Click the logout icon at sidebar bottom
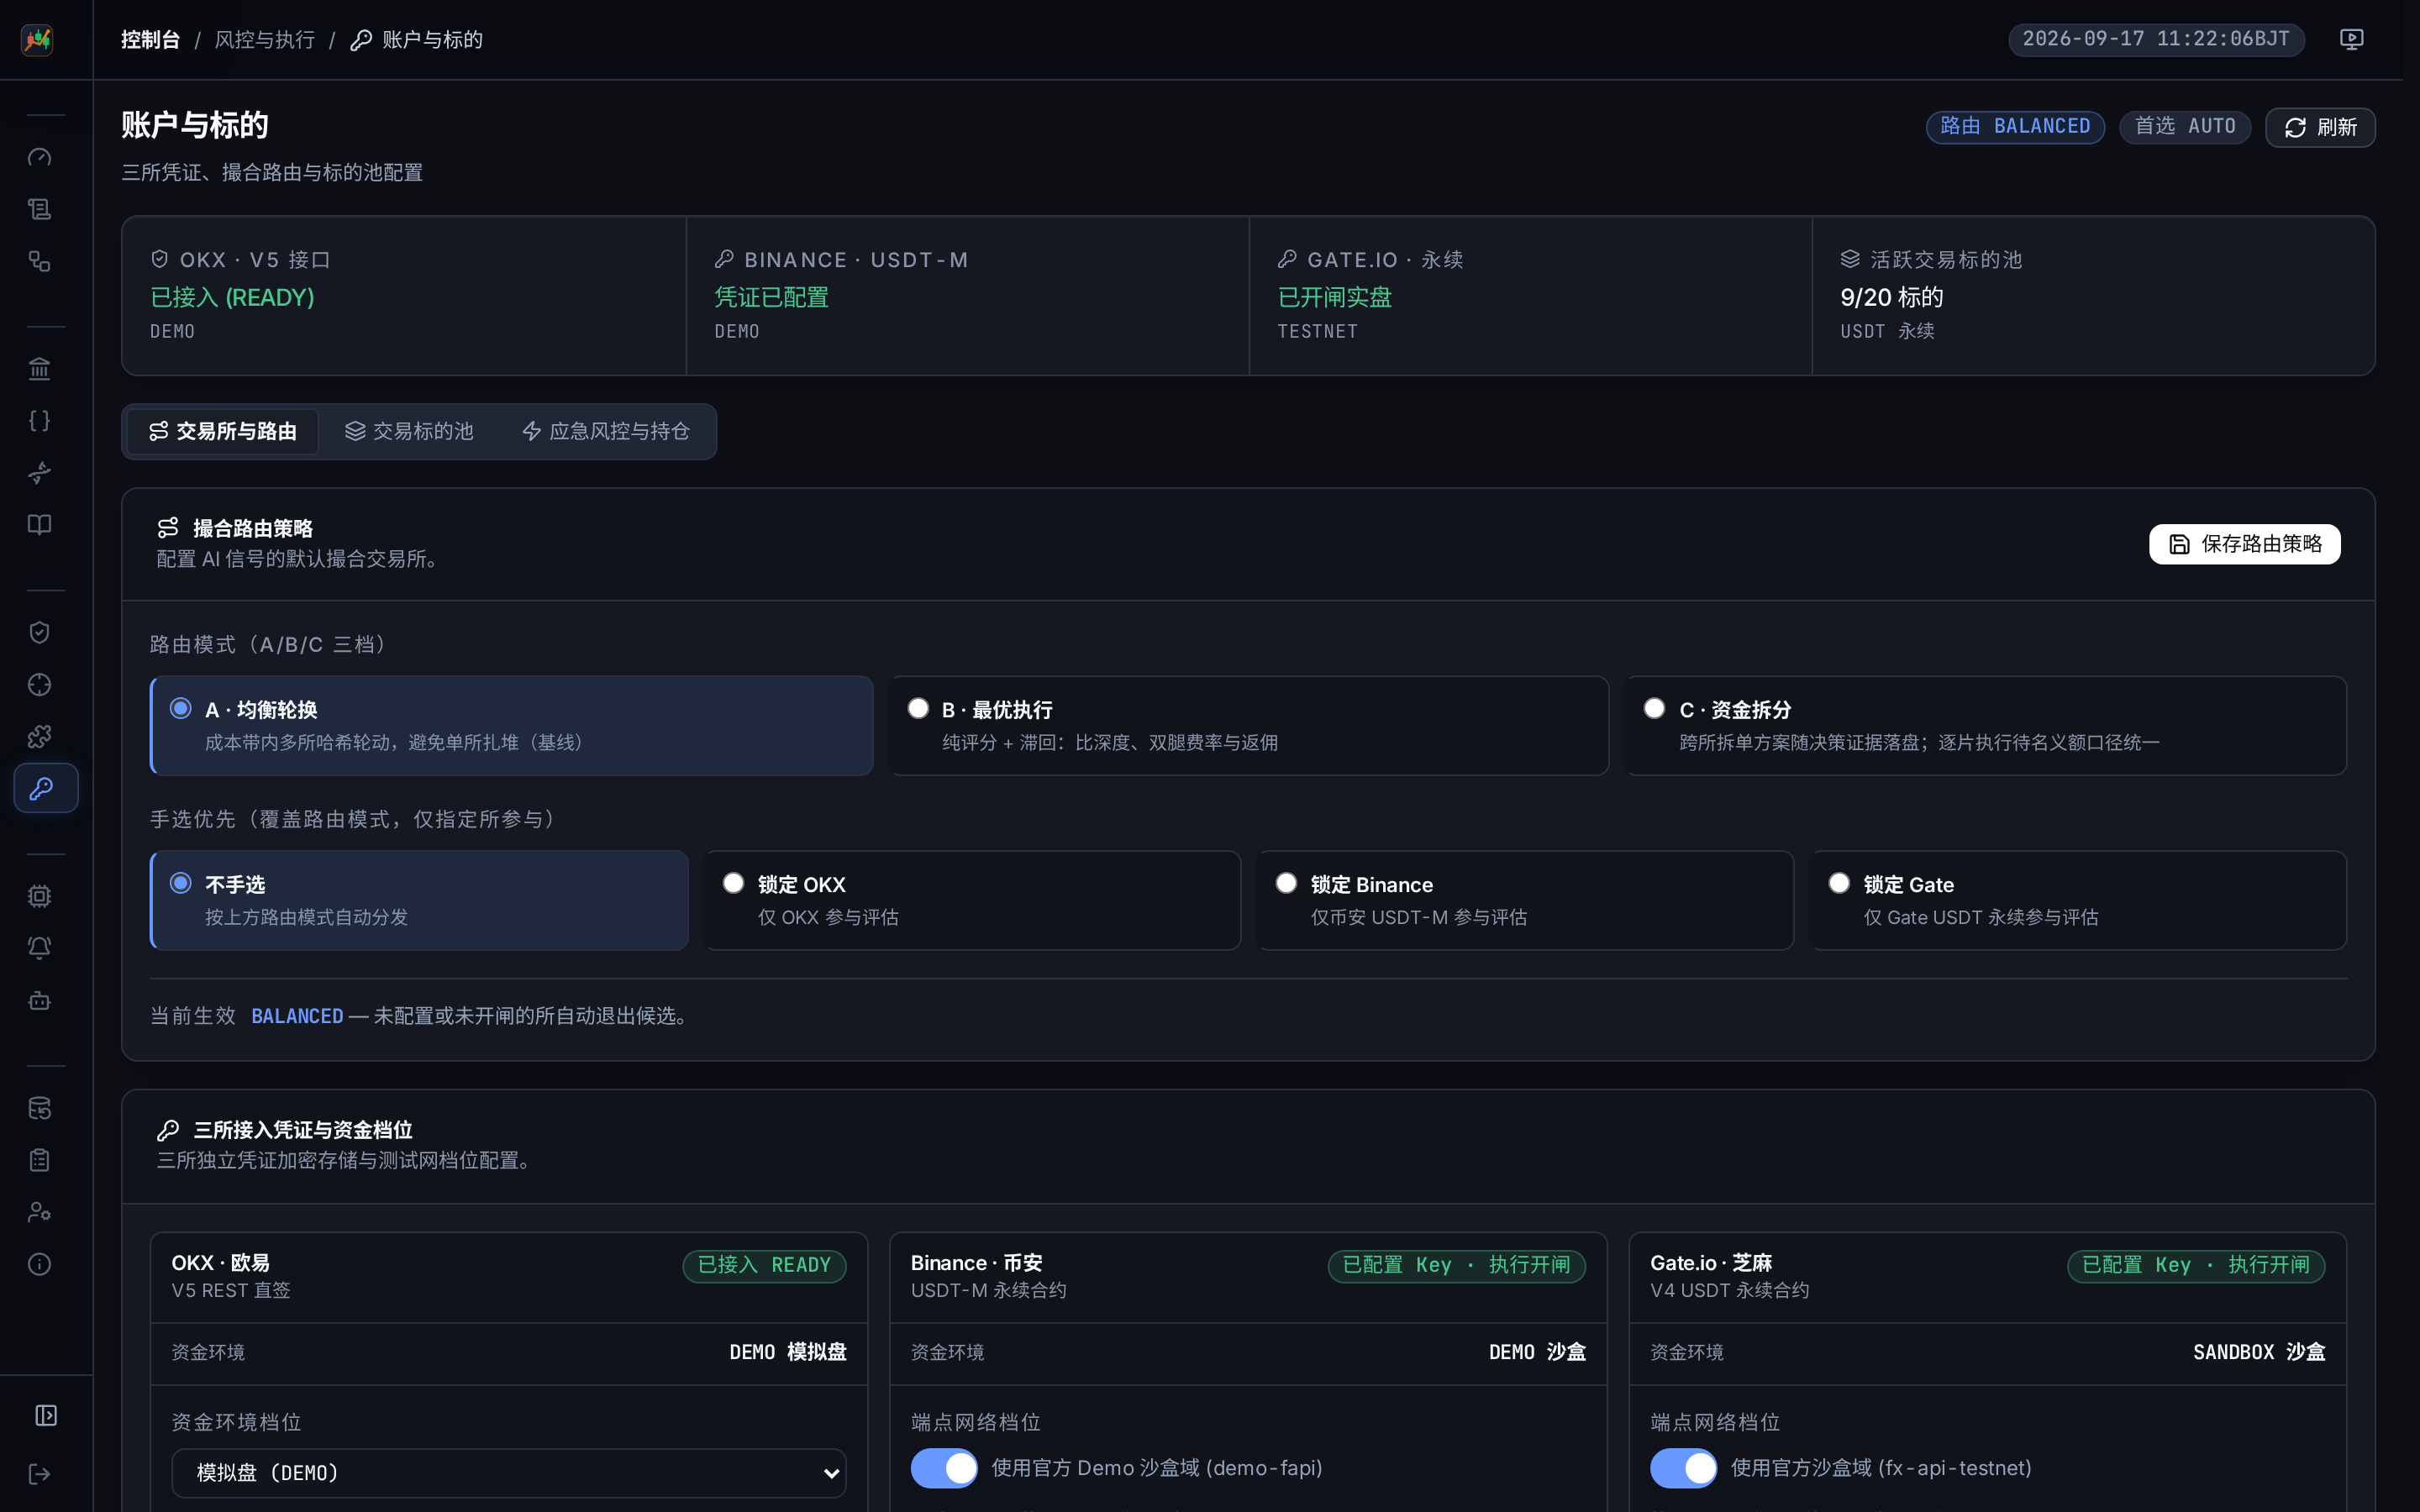Viewport: 2420px width, 1512px height. click(40, 1473)
